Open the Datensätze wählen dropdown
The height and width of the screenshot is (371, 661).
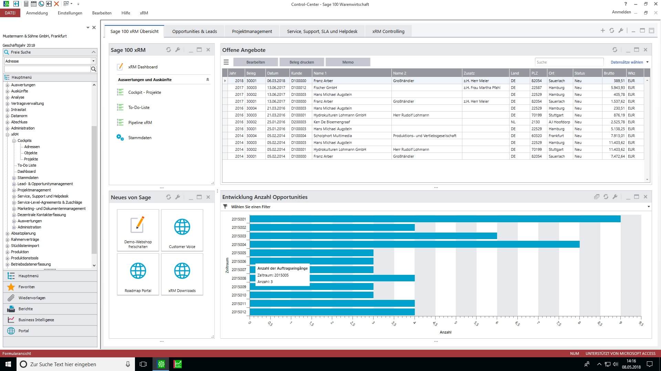(x=629, y=62)
